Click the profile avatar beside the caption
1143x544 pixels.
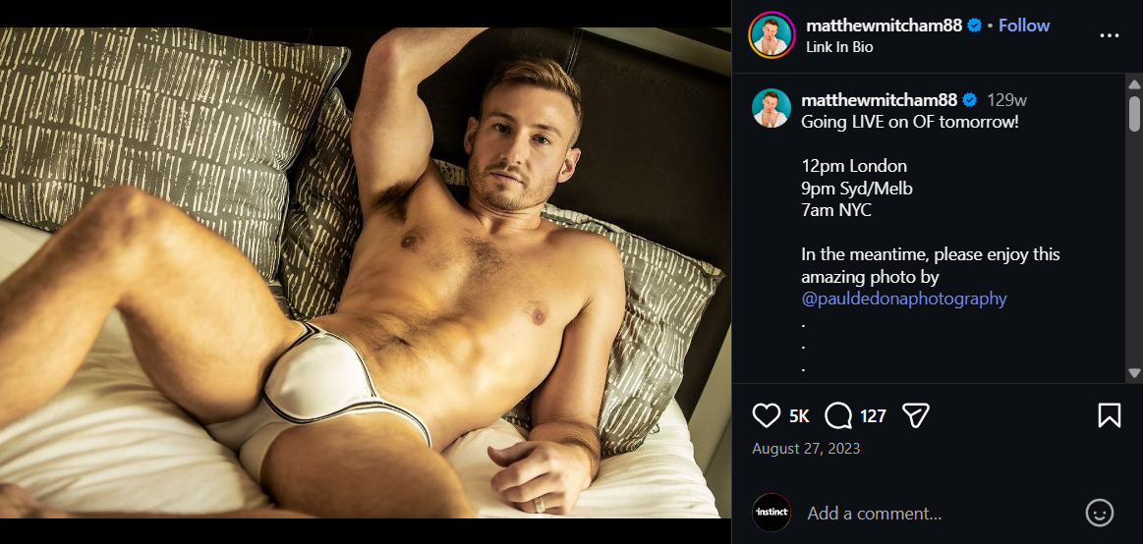[x=772, y=108]
